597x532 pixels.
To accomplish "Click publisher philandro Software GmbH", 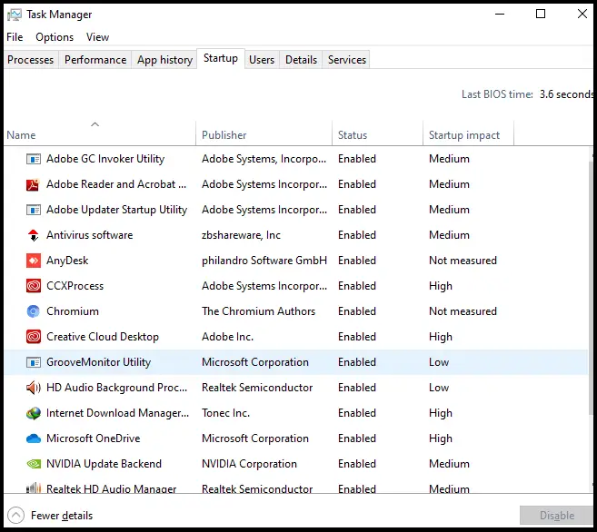I will [x=264, y=261].
